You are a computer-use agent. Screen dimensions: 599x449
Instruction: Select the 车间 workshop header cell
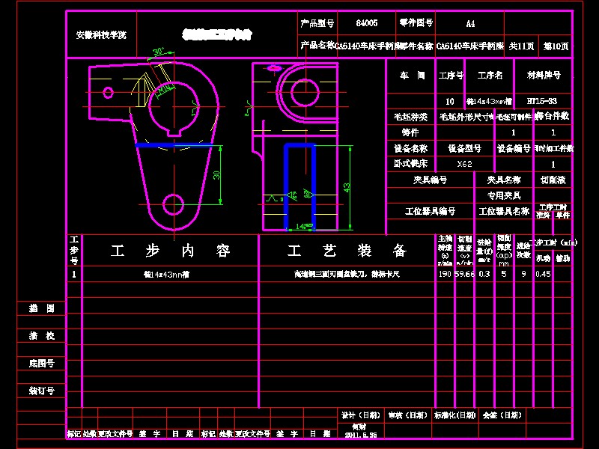pyautogui.click(x=413, y=76)
